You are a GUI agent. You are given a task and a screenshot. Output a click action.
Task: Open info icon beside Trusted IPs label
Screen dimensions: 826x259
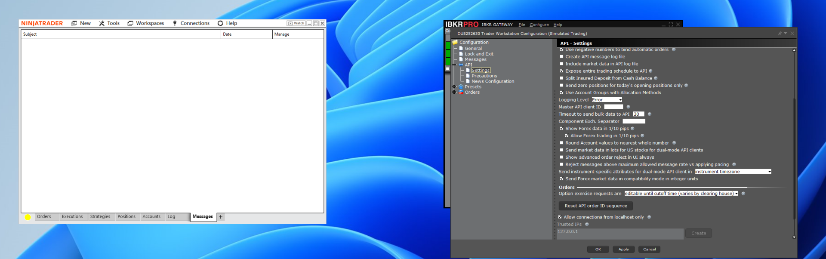click(587, 225)
